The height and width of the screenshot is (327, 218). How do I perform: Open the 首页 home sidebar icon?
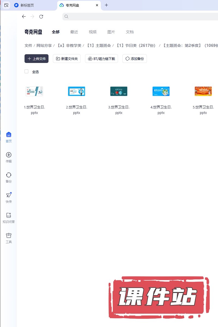pos(9,135)
